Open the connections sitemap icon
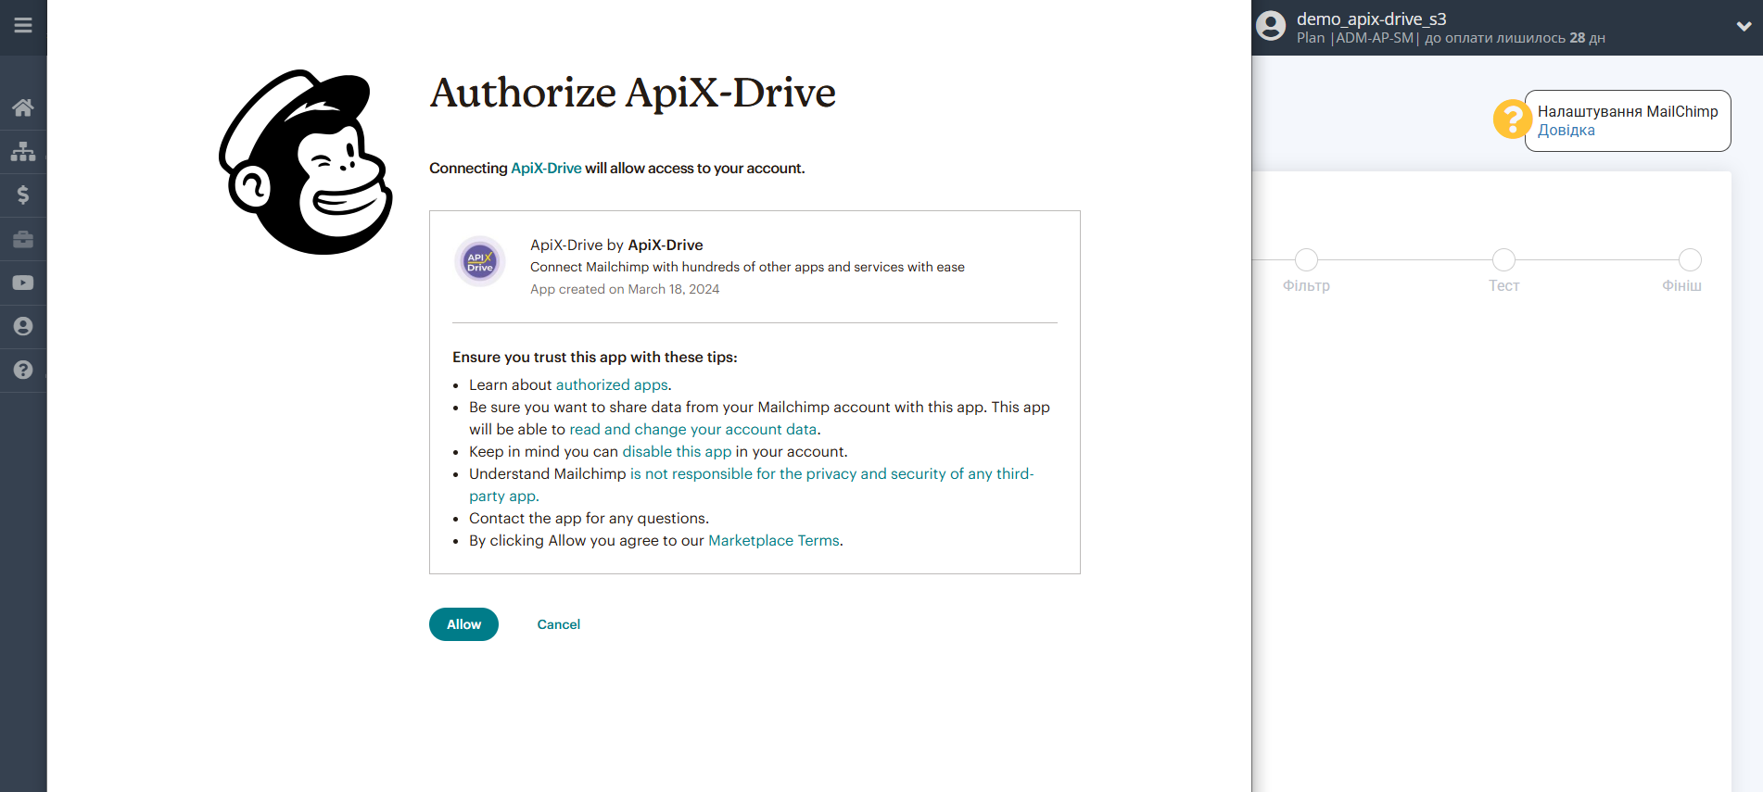The height and width of the screenshot is (792, 1763). [23, 151]
